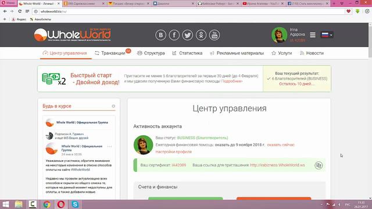This screenshot has height=209, width=372.
Task: Open Настройки профиля link
Action: 173,152
